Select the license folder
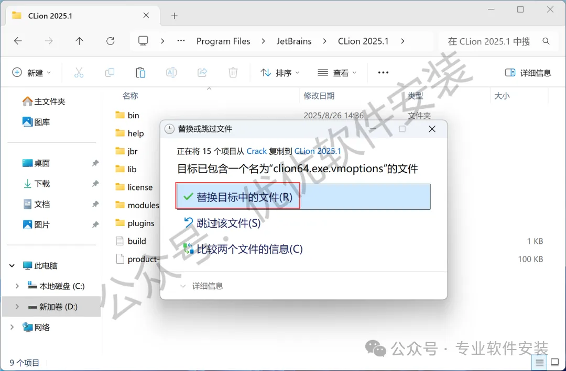Screen dimensions: 566x371 pyautogui.click(x=134, y=187)
